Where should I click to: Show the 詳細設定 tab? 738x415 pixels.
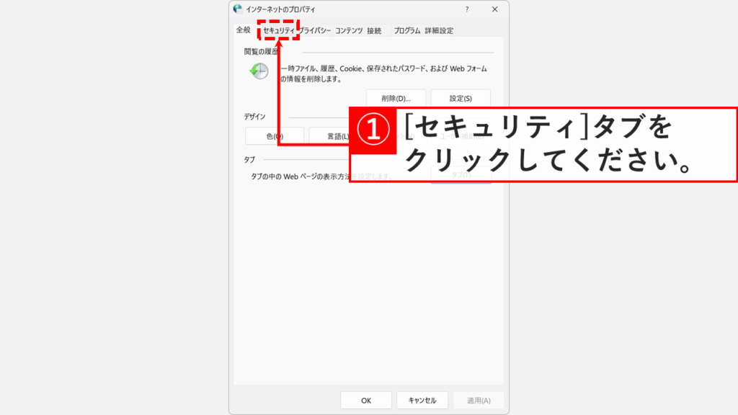[439, 30]
